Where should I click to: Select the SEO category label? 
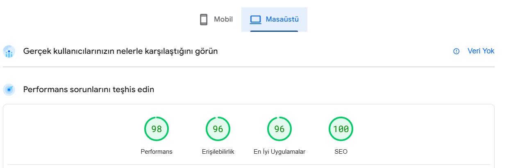click(341, 152)
